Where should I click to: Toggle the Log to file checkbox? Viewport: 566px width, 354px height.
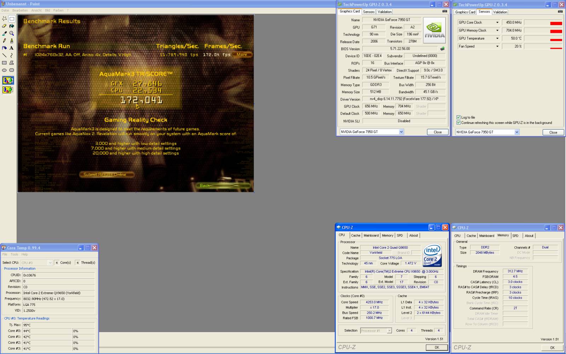pyautogui.click(x=458, y=117)
